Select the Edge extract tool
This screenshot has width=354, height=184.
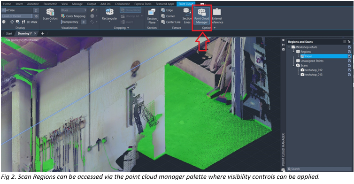pos(167,10)
